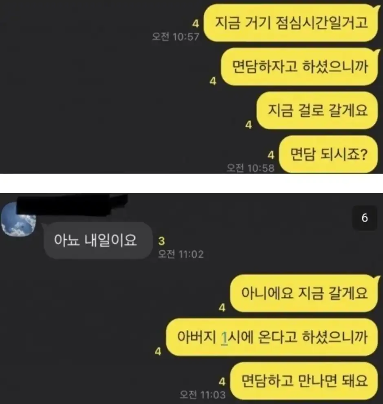The width and height of the screenshot is (383, 404).
Task: Tap the floating unread counter showing 6
Action: click(364, 218)
